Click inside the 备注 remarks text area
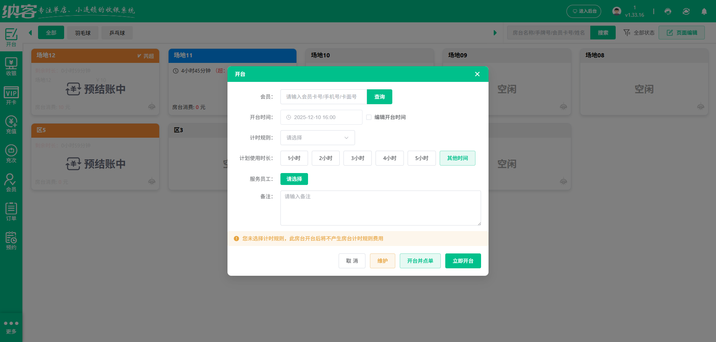The height and width of the screenshot is (342, 716). tap(380, 208)
